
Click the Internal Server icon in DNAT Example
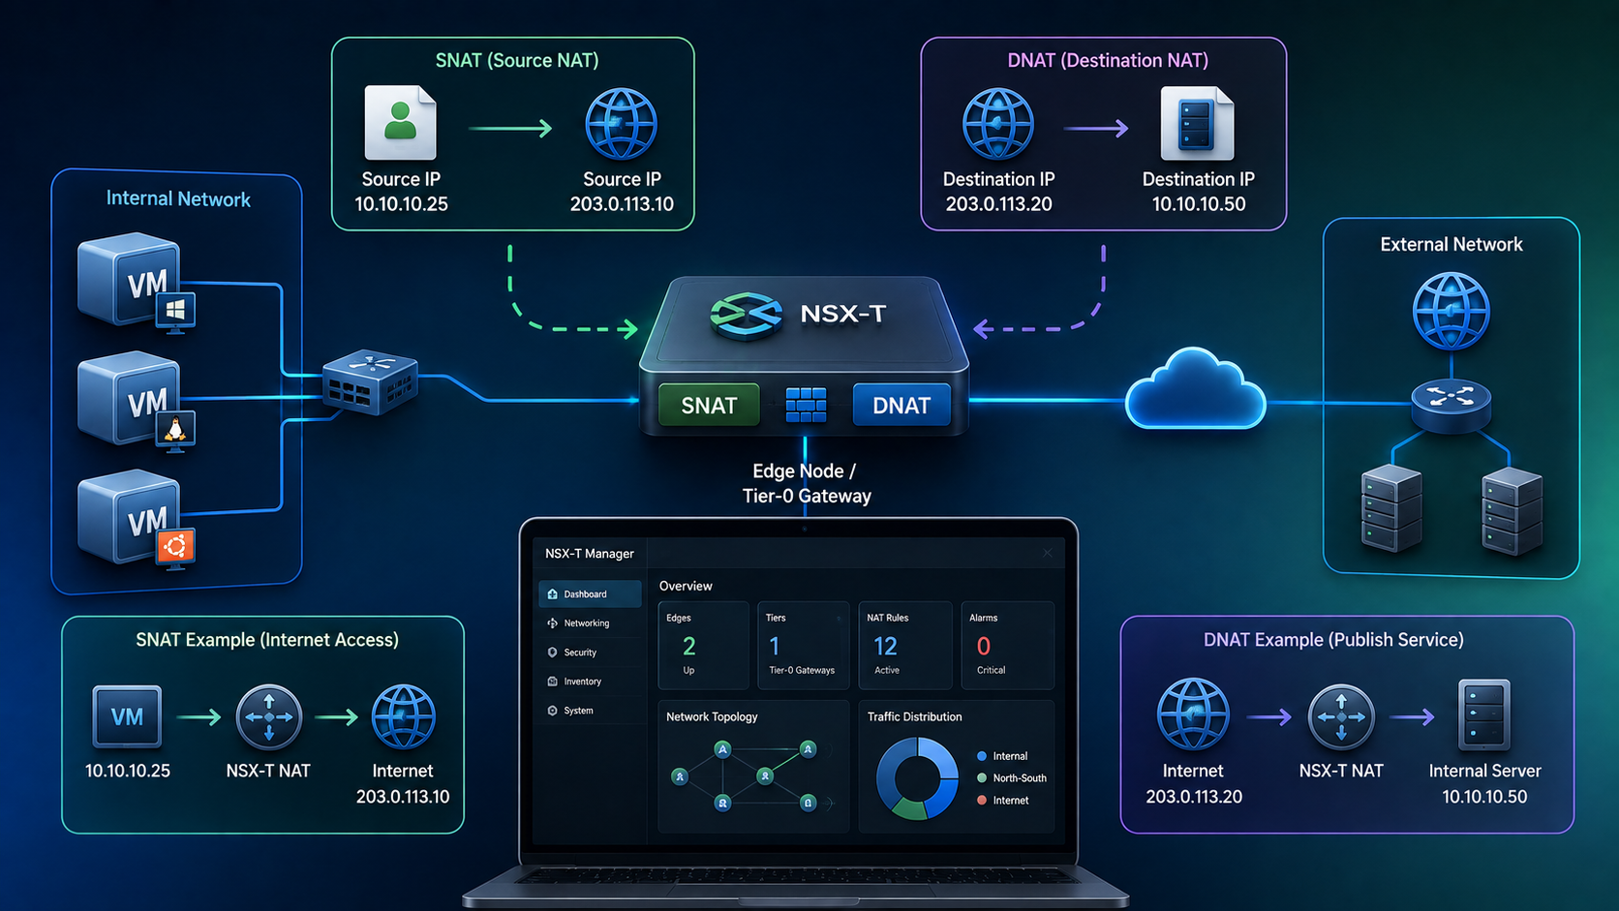coord(1484,715)
